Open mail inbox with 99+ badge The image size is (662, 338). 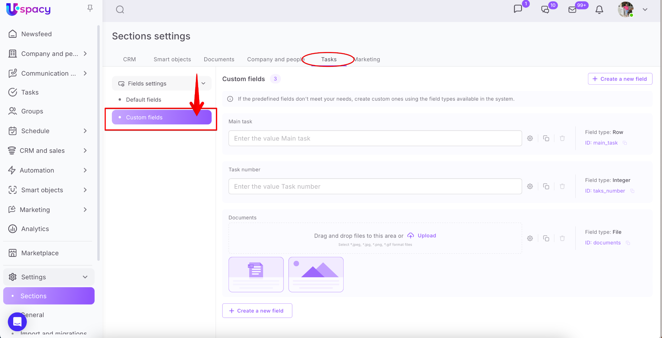point(572,10)
